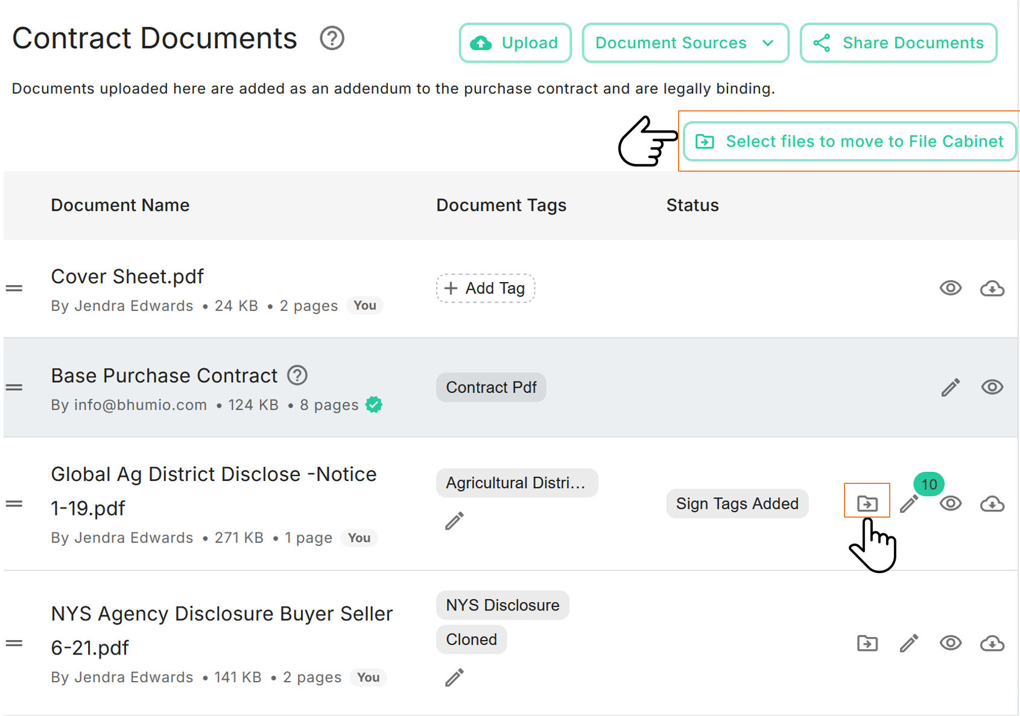This screenshot has height=716, width=1020.
Task: Click the Global Ag District Disclose -Notice 1-19.pdf name
Action: tap(214, 491)
